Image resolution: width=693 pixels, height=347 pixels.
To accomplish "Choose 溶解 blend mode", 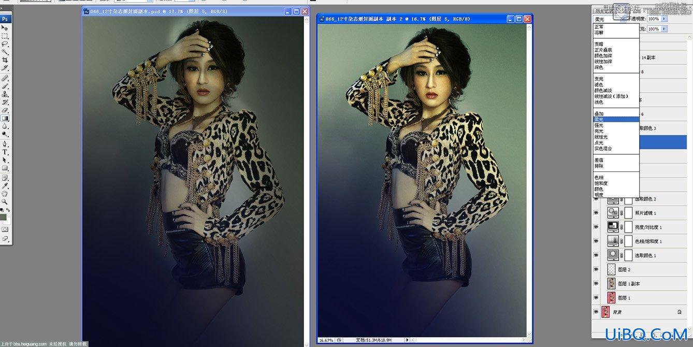I will (x=599, y=32).
